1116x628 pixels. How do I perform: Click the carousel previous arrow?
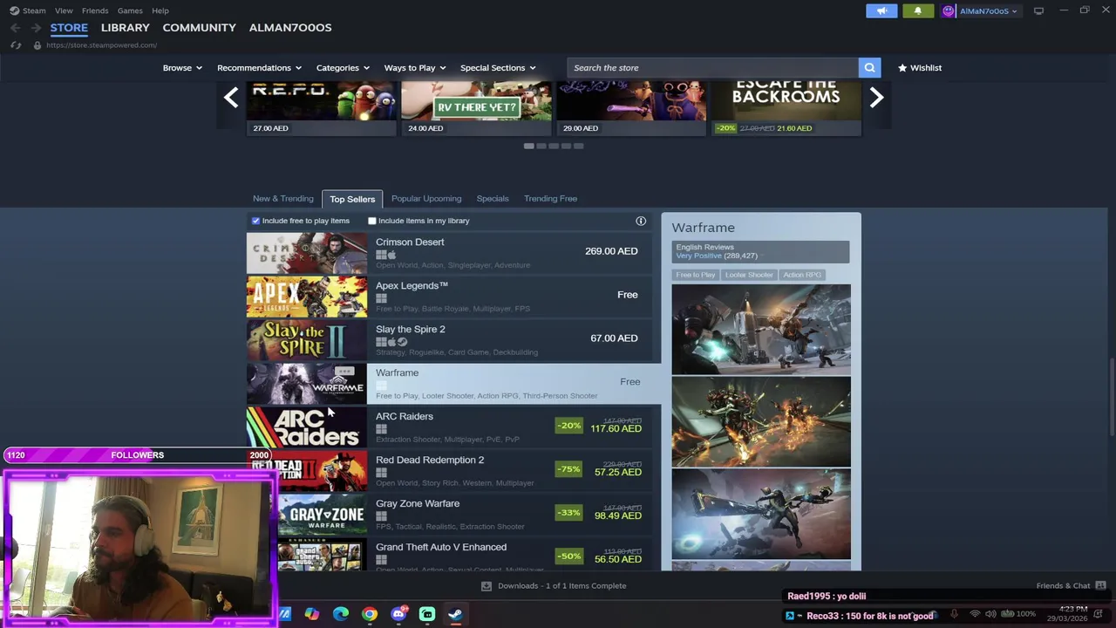click(231, 97)
